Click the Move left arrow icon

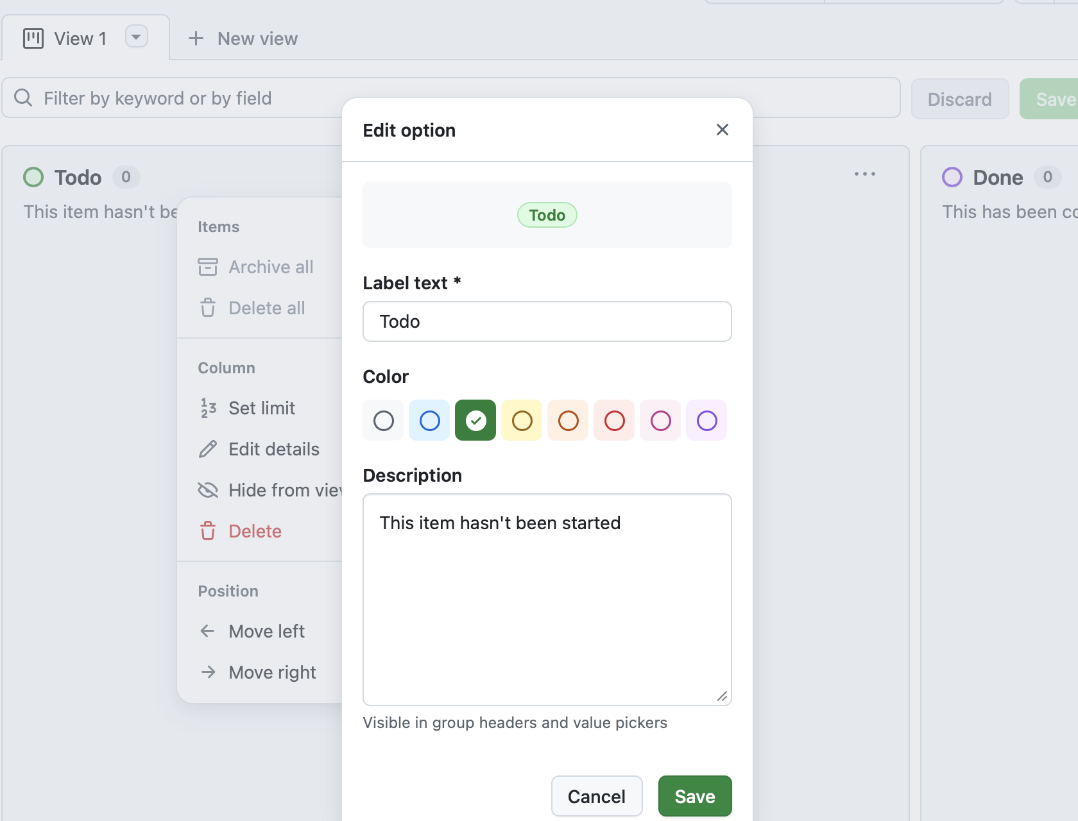pyautogui.click(x=208, y=631)
